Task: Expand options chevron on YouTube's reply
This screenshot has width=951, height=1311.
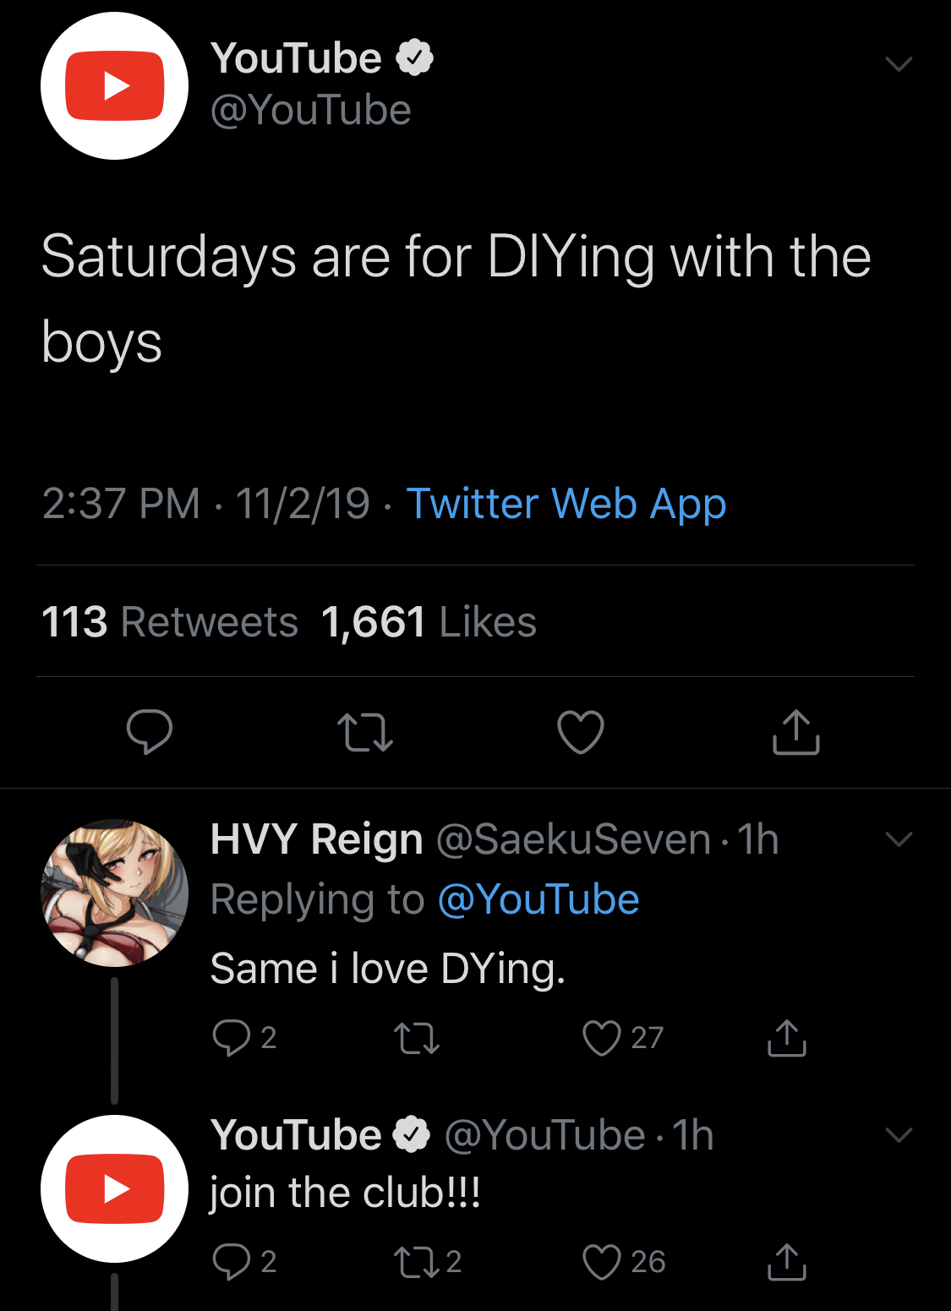Action: [x=899, y=1135]
